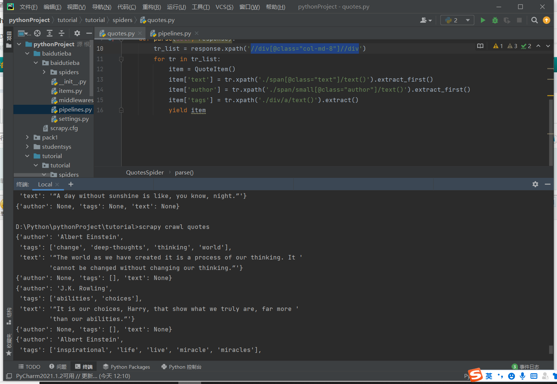Toggle fold marker at line 16

(x=121, y=110)
